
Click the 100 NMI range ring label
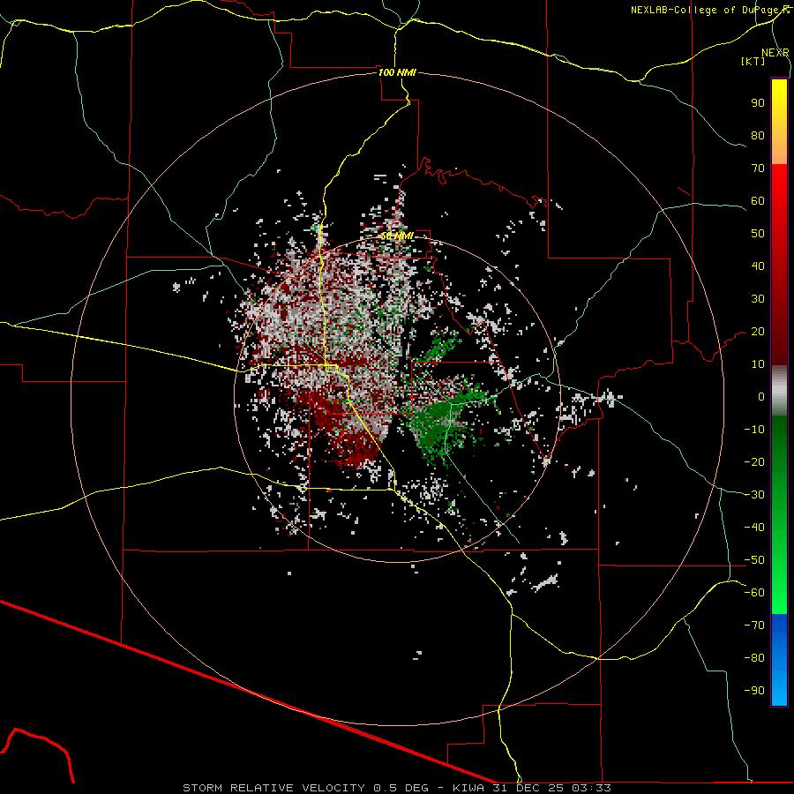(397, 72)
